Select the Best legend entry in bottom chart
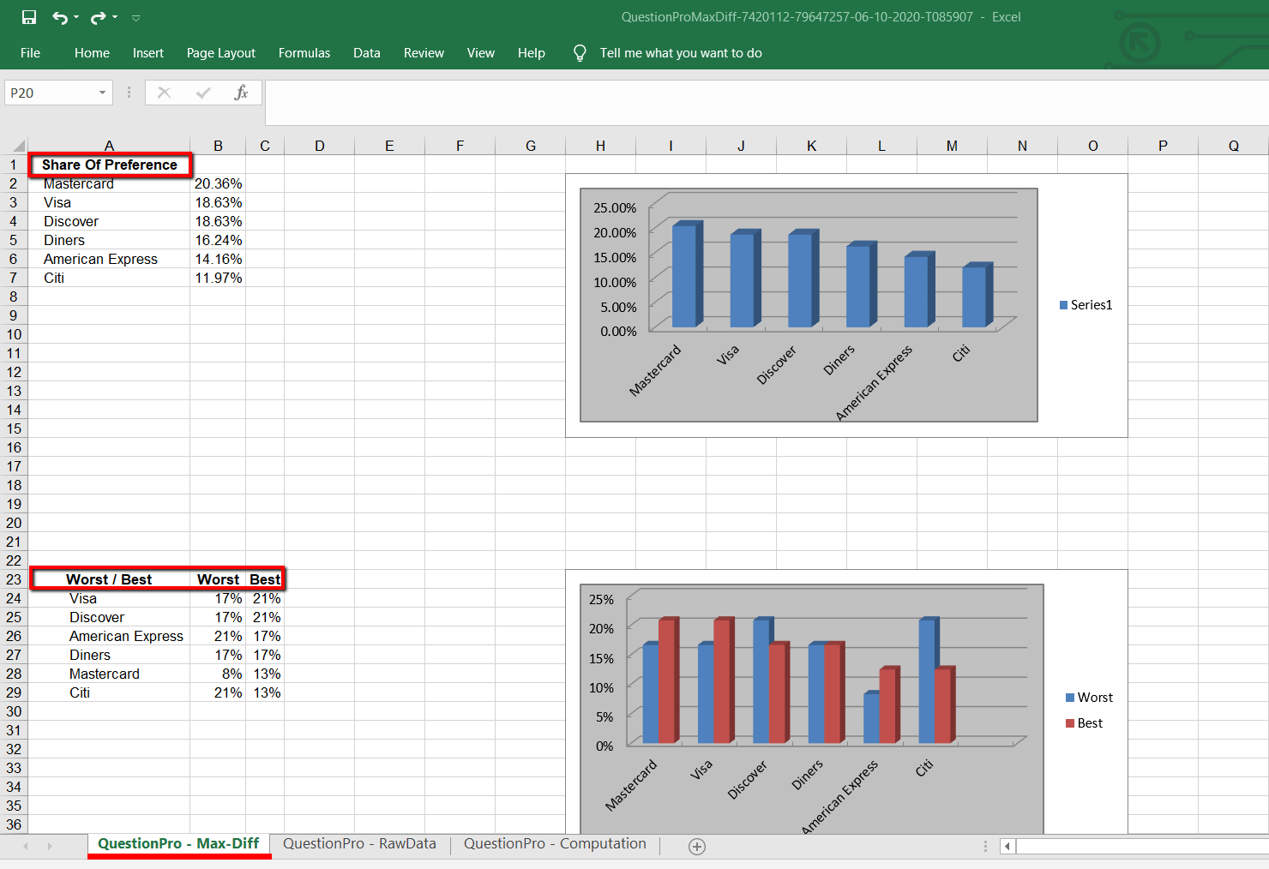Image resolution: width=1269 pixels, height=869 pixels. (x=1086, y=722)
